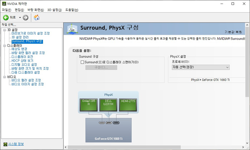Click the PhysX ▸ GeForce GTX 1660 Ti text

210,80
